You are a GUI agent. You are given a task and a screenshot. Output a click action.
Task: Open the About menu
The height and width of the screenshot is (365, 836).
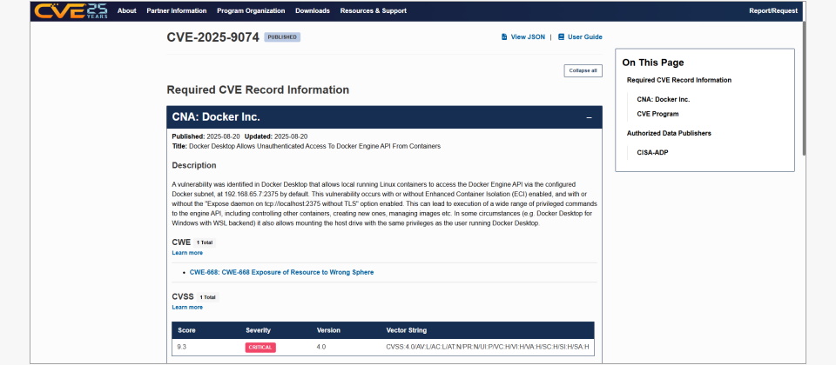(x=127, y=11)
